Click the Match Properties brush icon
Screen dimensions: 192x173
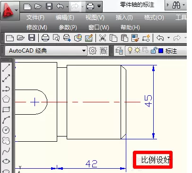(135, 38)
